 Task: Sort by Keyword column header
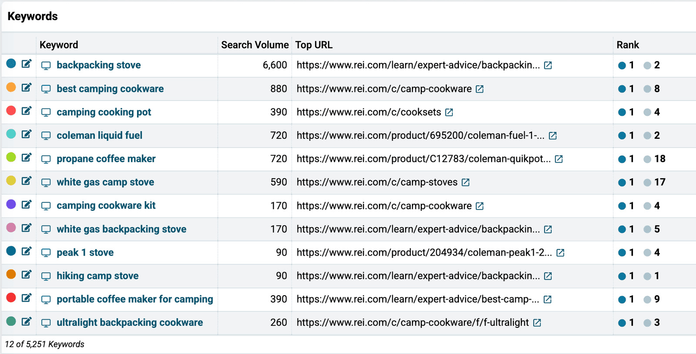coord(59,45)
